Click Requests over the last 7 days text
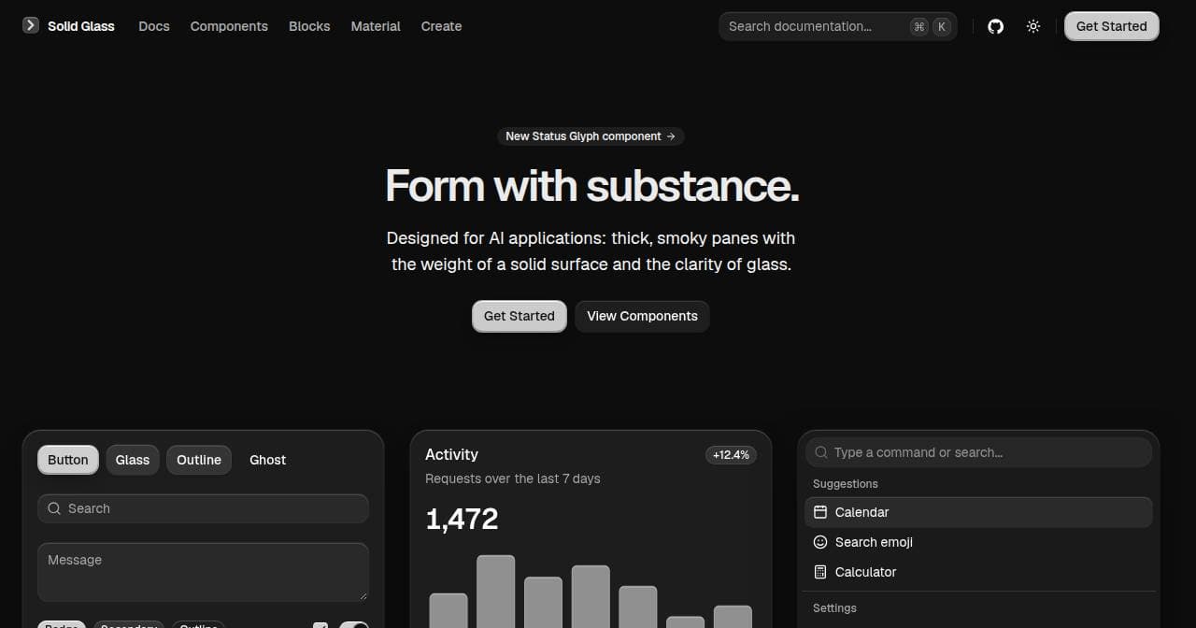The image size is (1196, 628). tap(513, 478)
